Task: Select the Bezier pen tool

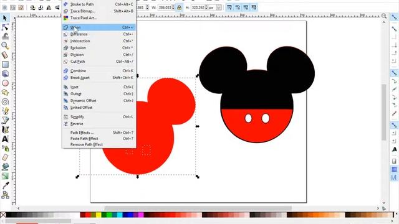Action: pos(5,120)
